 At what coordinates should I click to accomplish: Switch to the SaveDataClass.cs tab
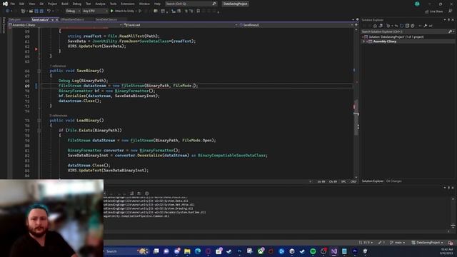[106, 19]
